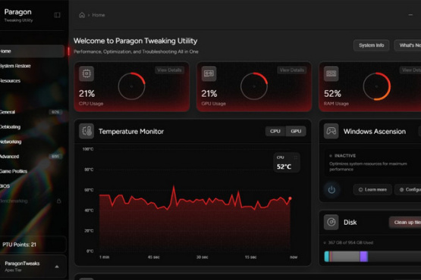Click the current temperature point on graph
The image size is (421, 280).
point(290,198)
